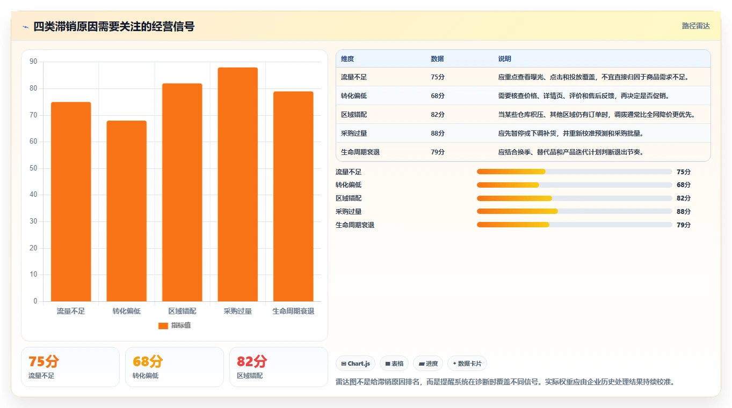The image size is (732, 408).
Task: Select the 区域错配 bar in chart
Action: [182, 192]
